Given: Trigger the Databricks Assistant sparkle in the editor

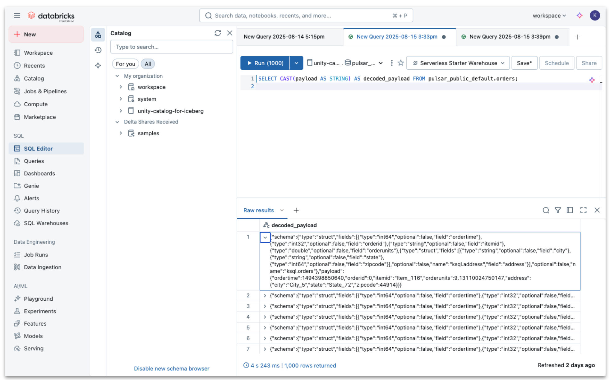Looking at the screenshot, I should coord(592,80).
